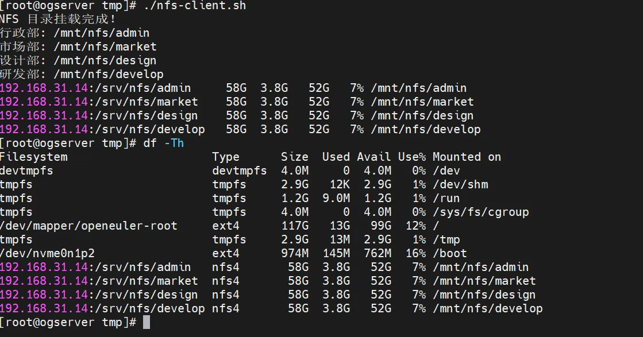The width and height of the screenshot is (643, 337).
Task: Click the /boot mount point
Action: click(x=450, y=253)
